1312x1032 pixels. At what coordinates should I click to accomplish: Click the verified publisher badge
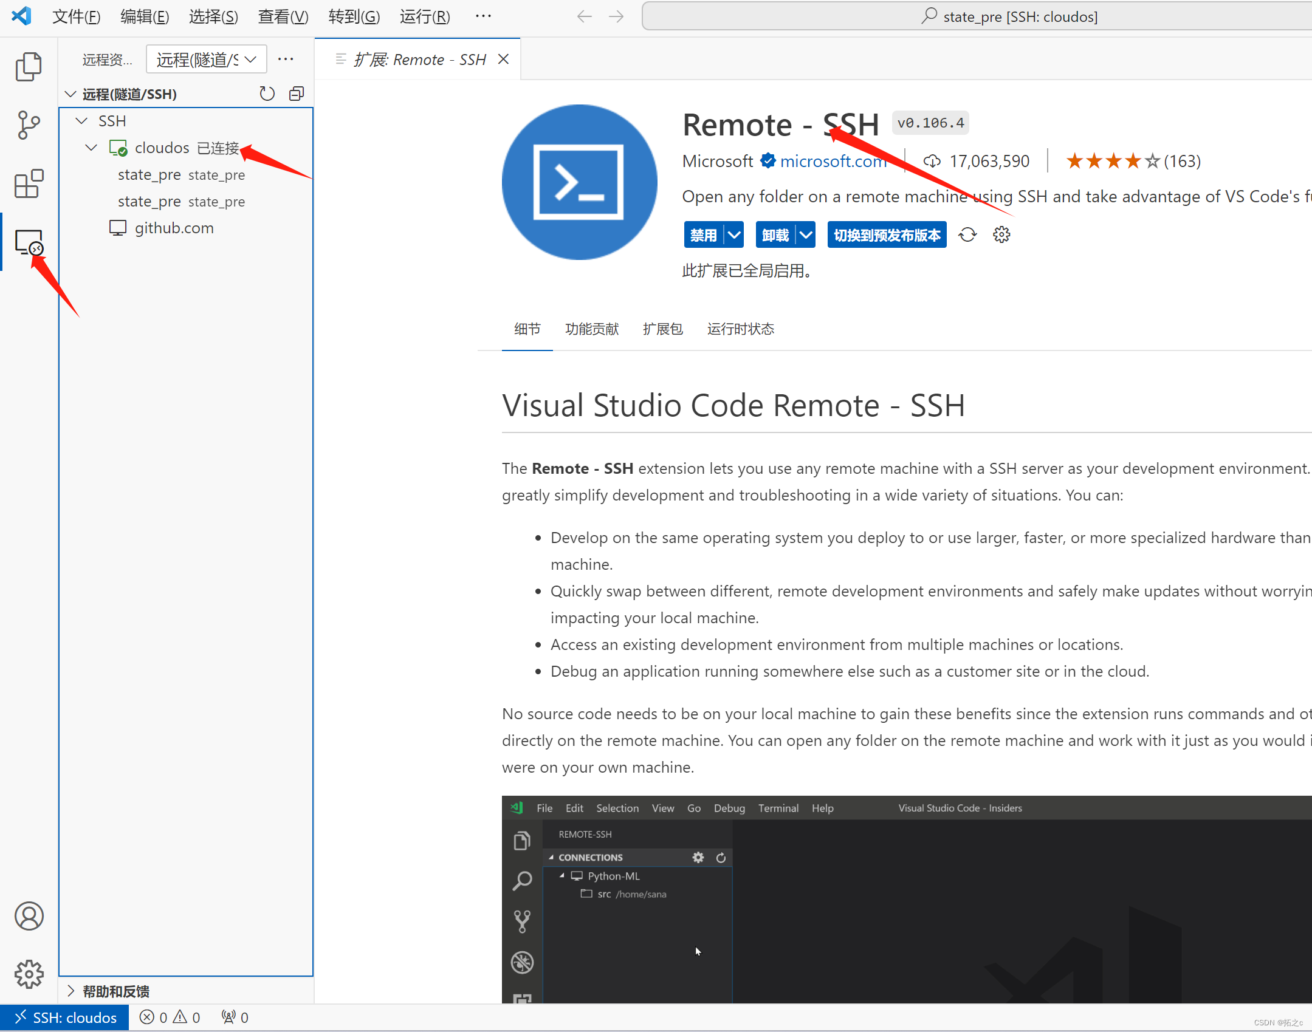pos(768,160)
